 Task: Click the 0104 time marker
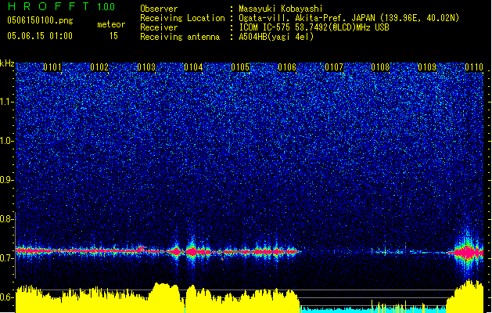point(193,67)
